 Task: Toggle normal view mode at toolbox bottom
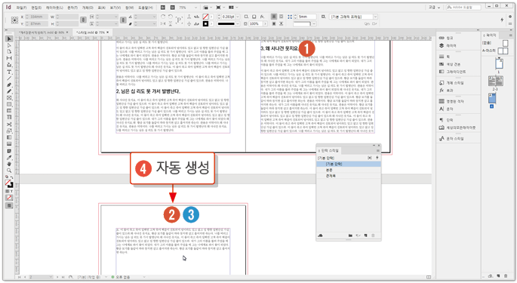9,205
